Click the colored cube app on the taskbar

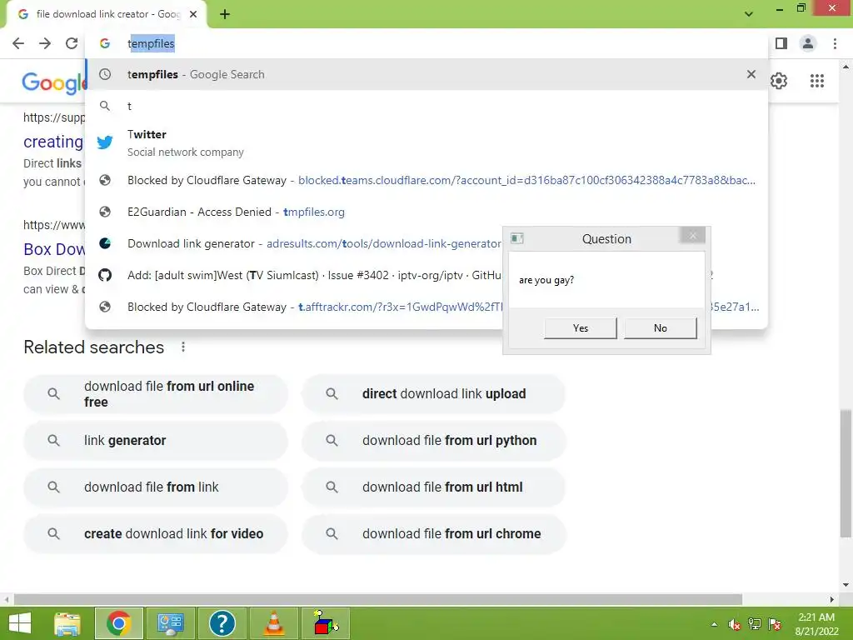point(326,623)
